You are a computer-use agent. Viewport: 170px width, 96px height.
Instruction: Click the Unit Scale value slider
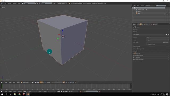[x=158, y=42]
